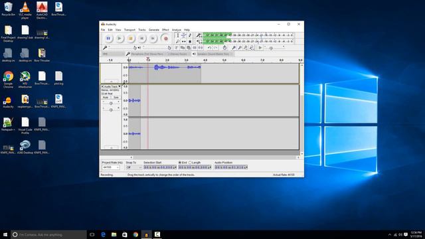
Task: Open the Edit menu
Action: [110, 30]
